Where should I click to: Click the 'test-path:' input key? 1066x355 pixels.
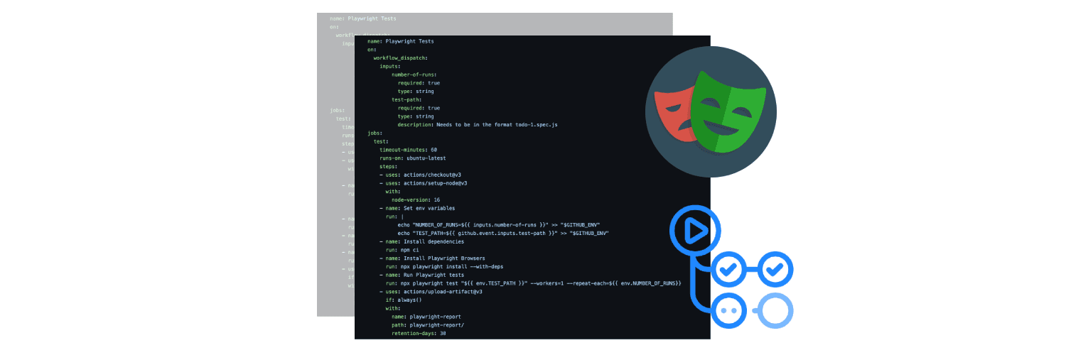[407, 99]
